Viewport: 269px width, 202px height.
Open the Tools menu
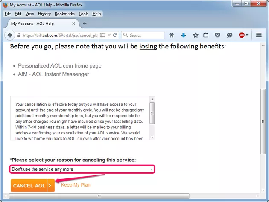[x=83, y=14]
